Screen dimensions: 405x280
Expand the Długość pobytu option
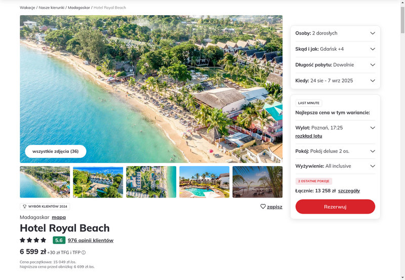tap(335, 65)
